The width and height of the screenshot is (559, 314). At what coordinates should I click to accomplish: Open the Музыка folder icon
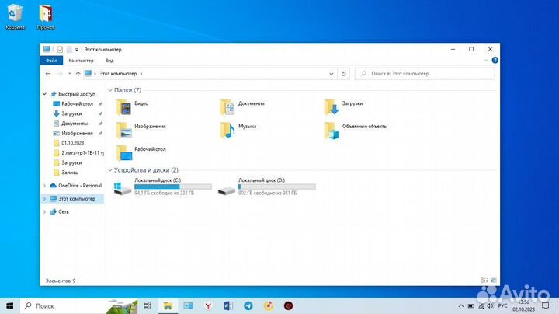pyautogui.click(x=227, y=130)
